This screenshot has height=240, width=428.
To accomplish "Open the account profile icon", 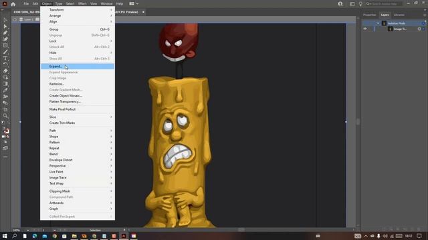I will pos(340,4).
